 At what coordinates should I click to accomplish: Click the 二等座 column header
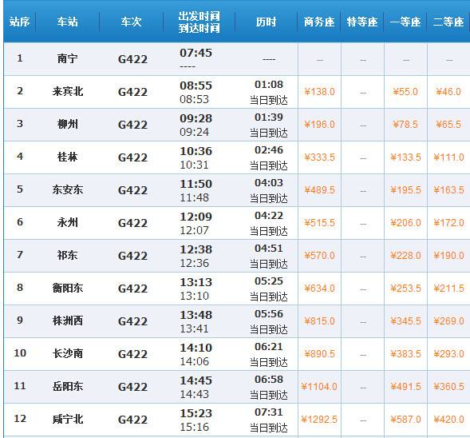click(448, 22)
